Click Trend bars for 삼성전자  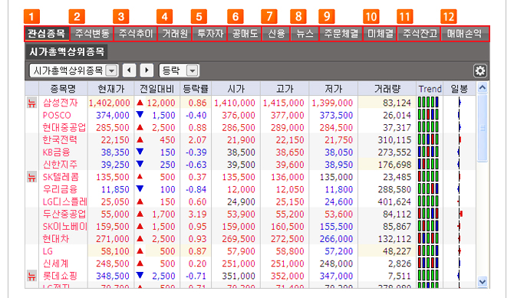(x=428, y=103)
